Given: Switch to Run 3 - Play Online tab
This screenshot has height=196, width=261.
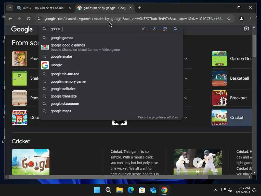Looking at the screenshot, I should 44,8.
